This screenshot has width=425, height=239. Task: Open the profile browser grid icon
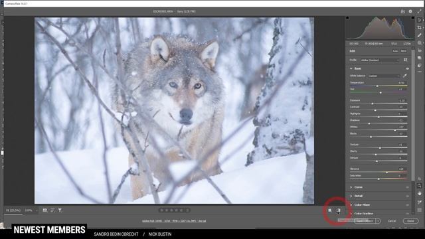[406, 60]
